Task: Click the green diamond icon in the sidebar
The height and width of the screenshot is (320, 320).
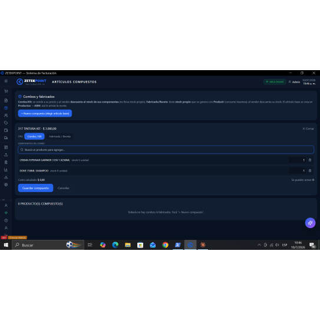Action: click(6, 213)
